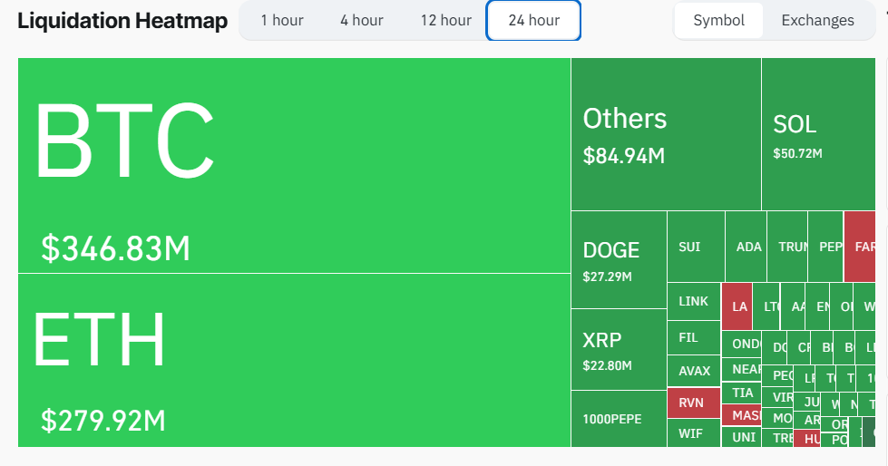This screenshot has width=888, height=466.
Task: Select the AVAX heatmap cell
Action: click(x=694, y=371)
